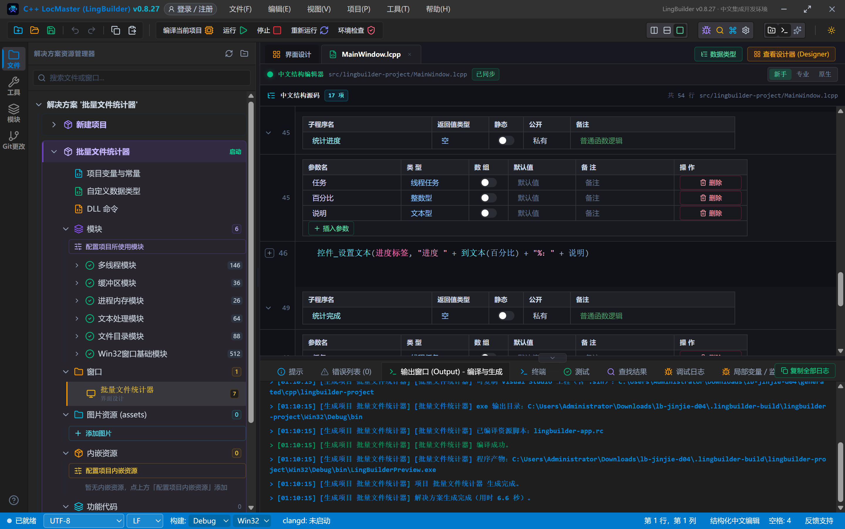Viewport: 845px width, 529px height.
Task: Click 查看设计器 (Designer) button
Action: click(791, 54)
